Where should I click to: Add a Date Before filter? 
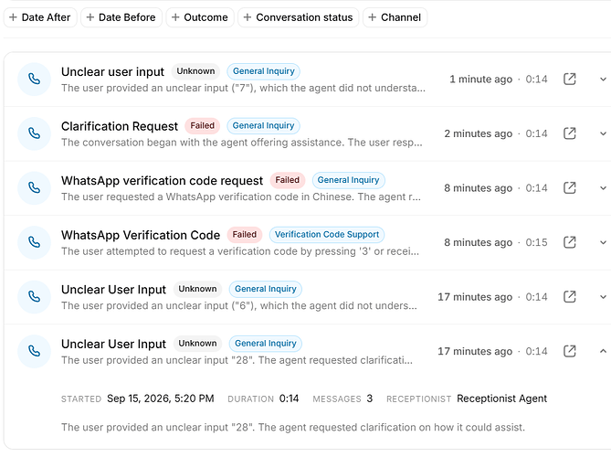121,17
